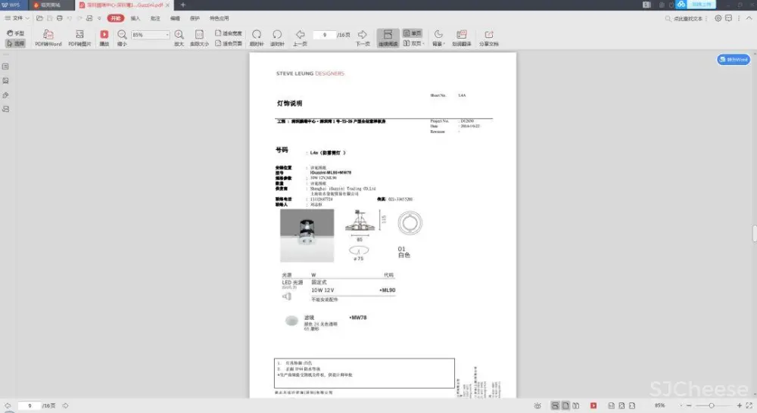Open word translation (划词翻译) tool
This screenshot has width=757, height=413.
(x=462, y=38)
